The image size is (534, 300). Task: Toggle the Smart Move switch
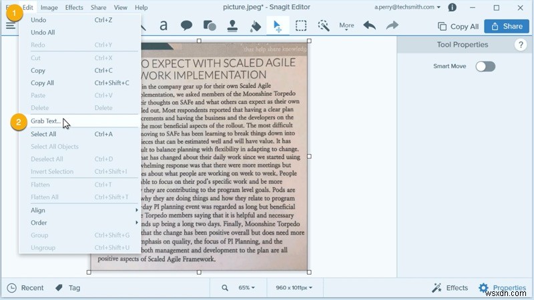point(485,66)
